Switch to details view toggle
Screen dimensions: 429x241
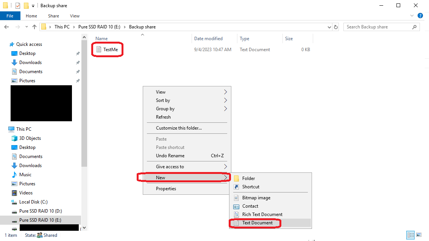pos(411,235)
